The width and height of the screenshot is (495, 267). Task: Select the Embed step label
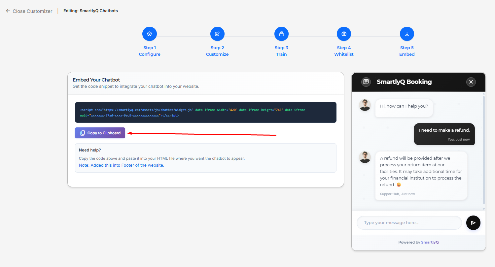[407, 54]
